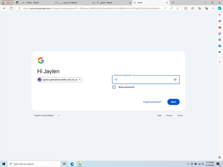Viewport: 223px width, 167px height.
Task: Toggle password visibility eye icon
Action: (175, 80)
